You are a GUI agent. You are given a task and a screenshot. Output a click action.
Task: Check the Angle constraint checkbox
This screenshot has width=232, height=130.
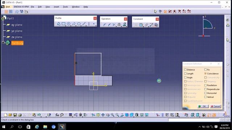pyautogui.click(x=185, y=77)
